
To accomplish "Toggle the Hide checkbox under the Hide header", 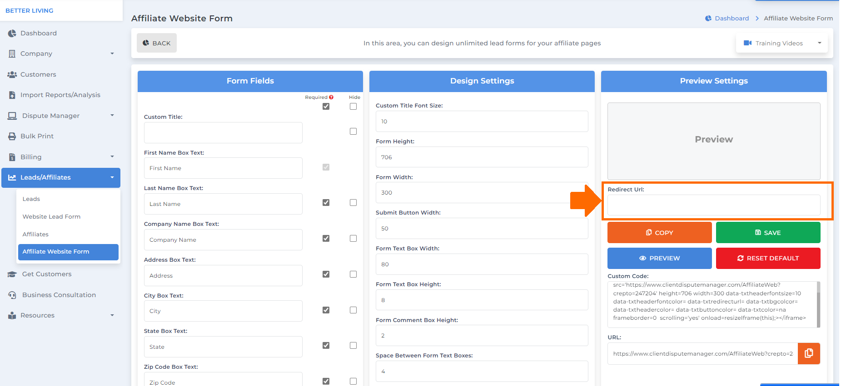I will click(353, 106).
